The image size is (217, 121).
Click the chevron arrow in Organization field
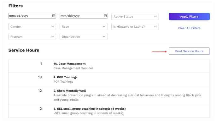[104, 36]
